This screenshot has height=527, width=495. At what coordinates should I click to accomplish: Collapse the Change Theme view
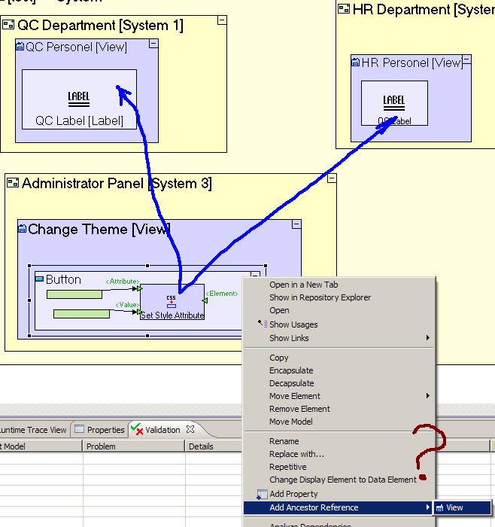click(x=296, y=224)
